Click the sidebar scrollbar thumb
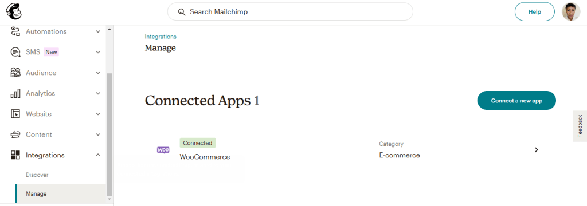This screenshot has height=206, width=587. pos(109,134)
